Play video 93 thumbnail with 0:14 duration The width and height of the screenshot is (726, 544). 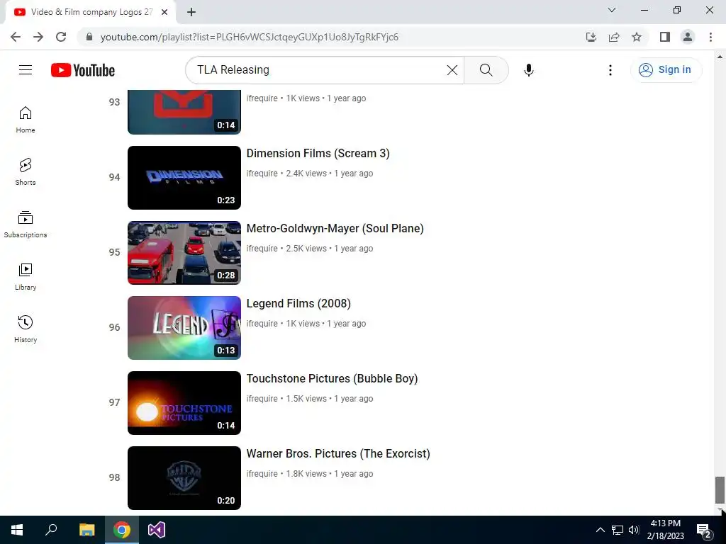pos(184,112)
